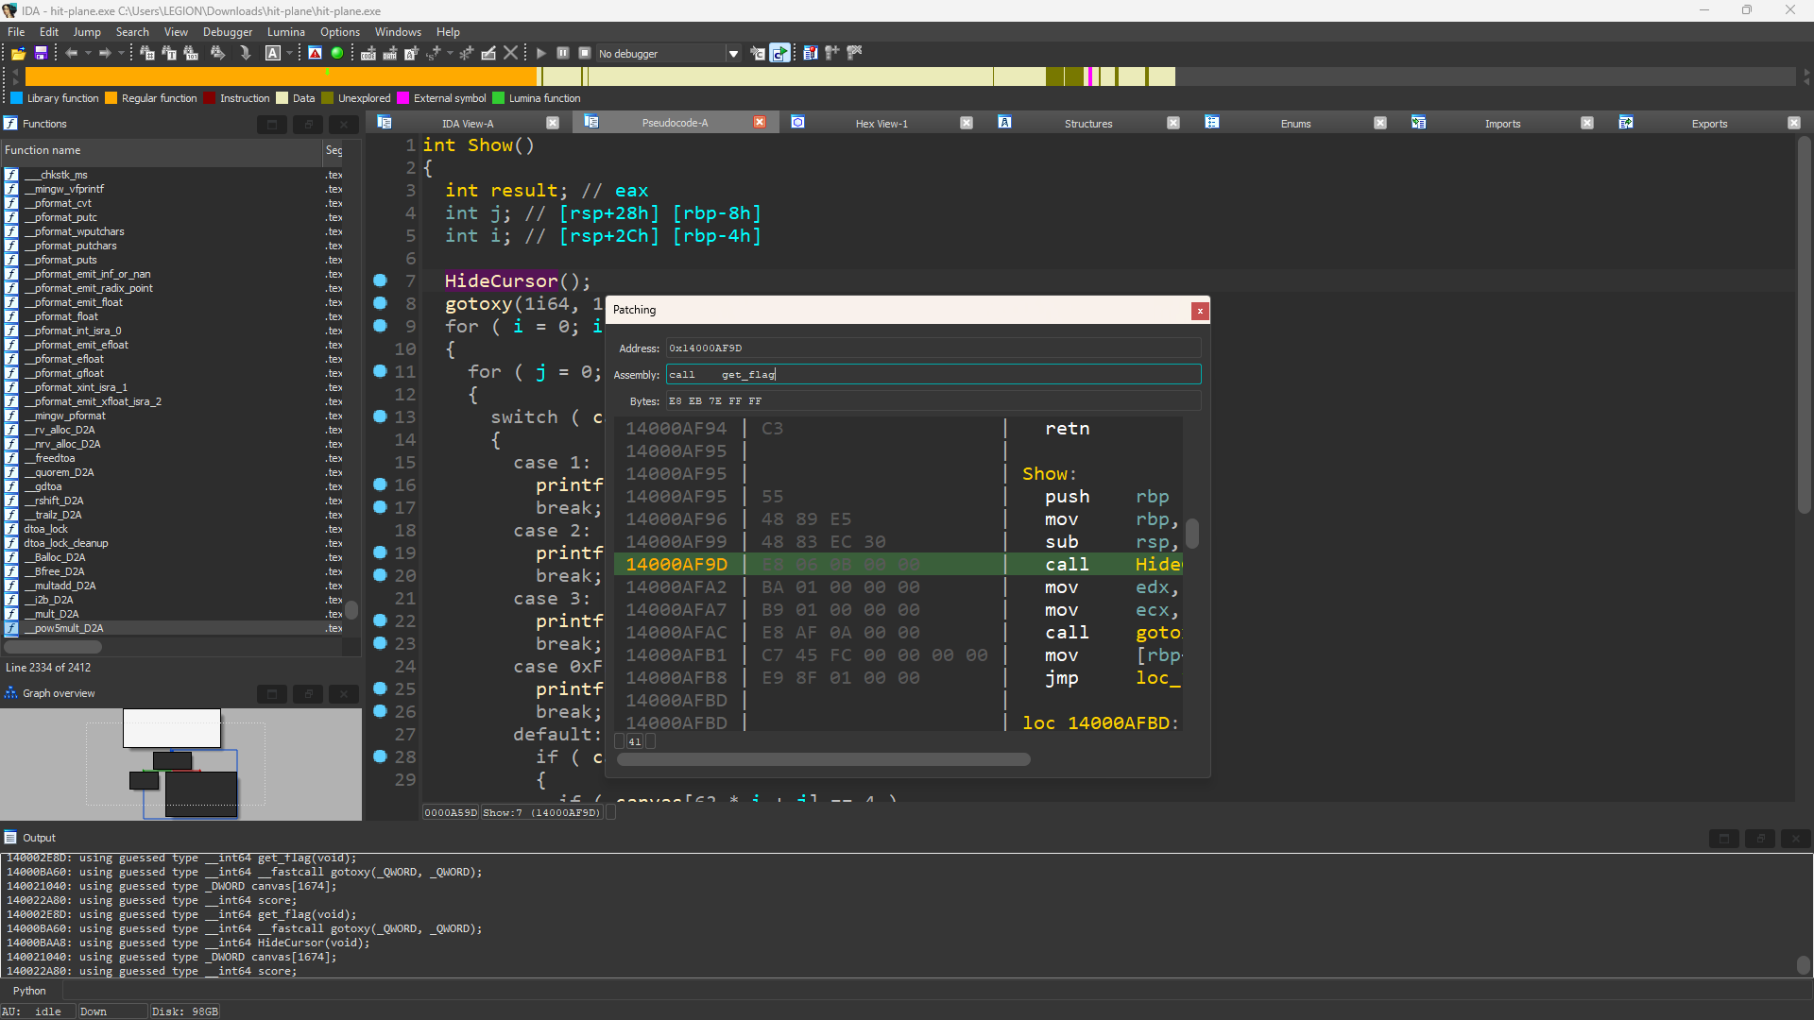Toggle breakpoint on line 13 switch

380,416
